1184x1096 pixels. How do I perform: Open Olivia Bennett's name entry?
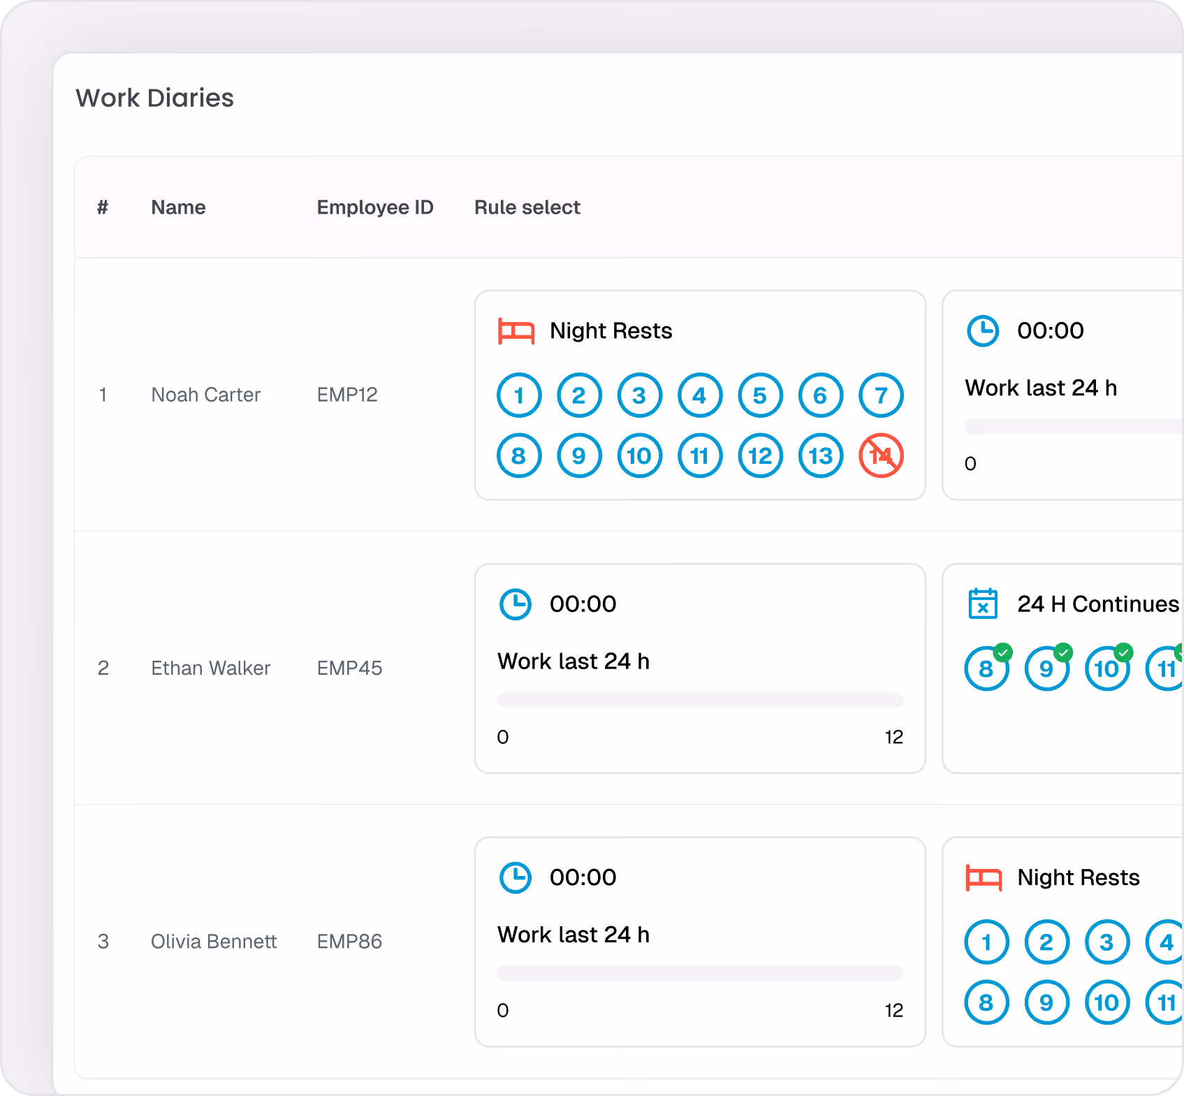(214, 942)
